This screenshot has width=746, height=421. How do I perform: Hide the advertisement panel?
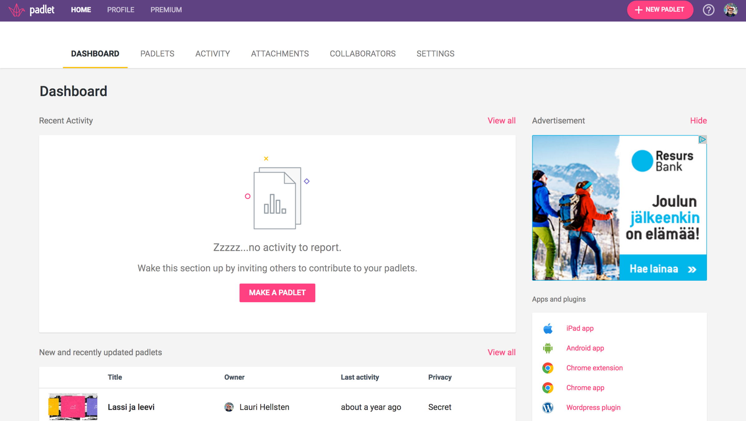coord(698,121)
